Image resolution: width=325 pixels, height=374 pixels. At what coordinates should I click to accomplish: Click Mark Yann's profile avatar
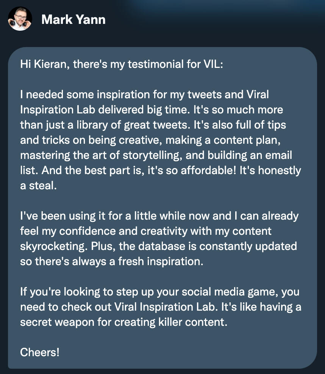pos(20,19)
